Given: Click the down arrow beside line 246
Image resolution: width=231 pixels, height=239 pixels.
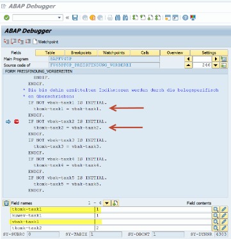Looking at the screenshot, I should [216, 65].
